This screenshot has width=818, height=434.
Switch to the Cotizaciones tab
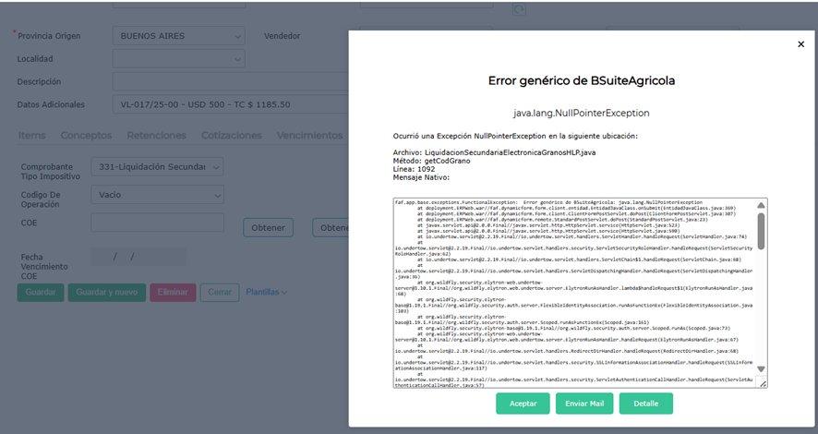click(232, 135)
